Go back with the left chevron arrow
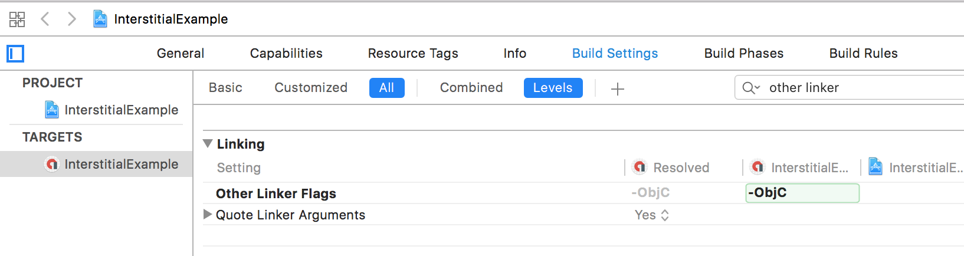 click(x=45, y=19)
